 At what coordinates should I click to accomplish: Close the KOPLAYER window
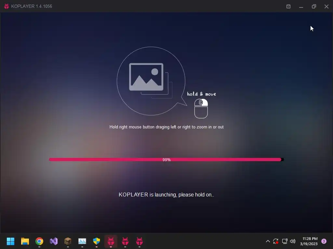pos(326,6)
